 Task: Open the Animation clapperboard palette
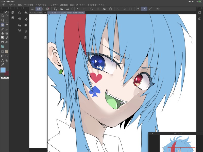[19, 19]
